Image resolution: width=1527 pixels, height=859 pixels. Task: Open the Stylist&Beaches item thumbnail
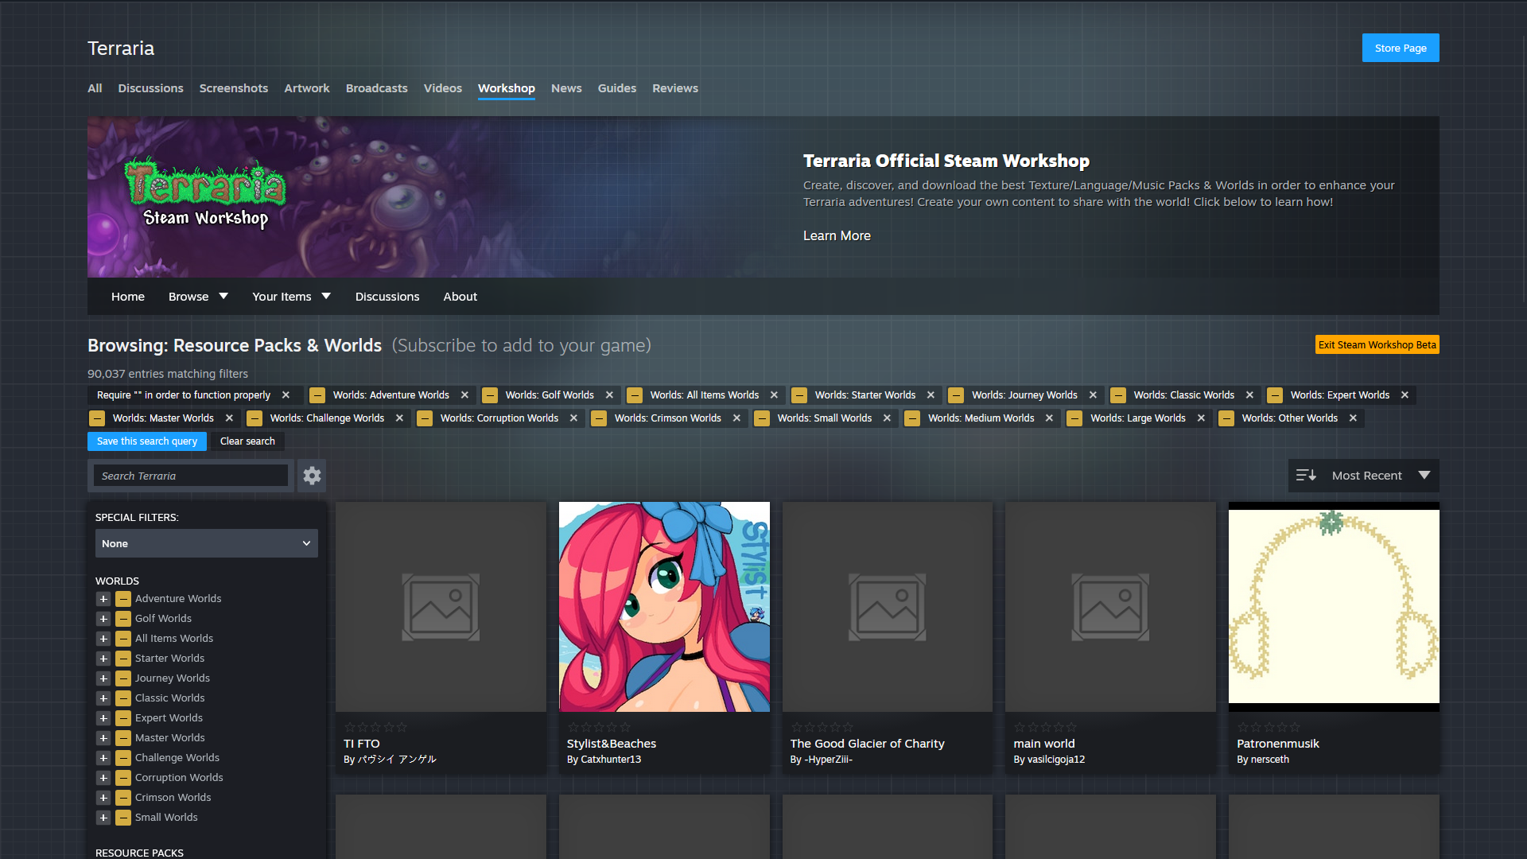(664, 607)
